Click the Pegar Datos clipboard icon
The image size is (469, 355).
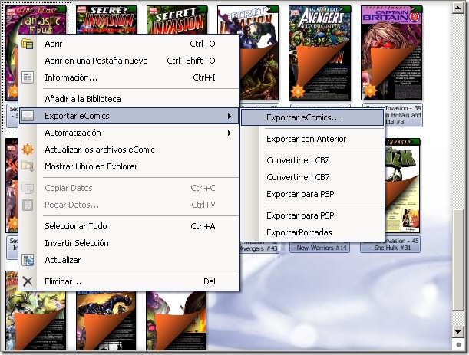tap(28, 205)
